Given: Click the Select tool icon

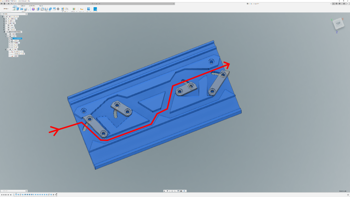Looking at the screenshot, I should coord(95,9).
